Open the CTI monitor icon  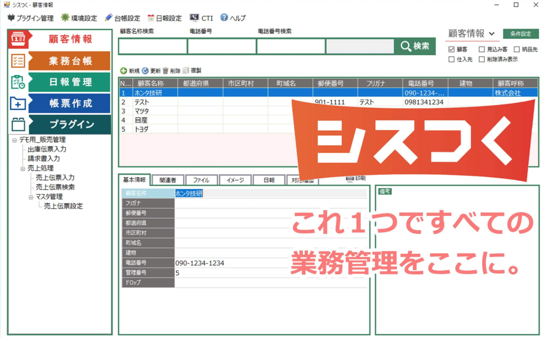[x=194, y=18]
